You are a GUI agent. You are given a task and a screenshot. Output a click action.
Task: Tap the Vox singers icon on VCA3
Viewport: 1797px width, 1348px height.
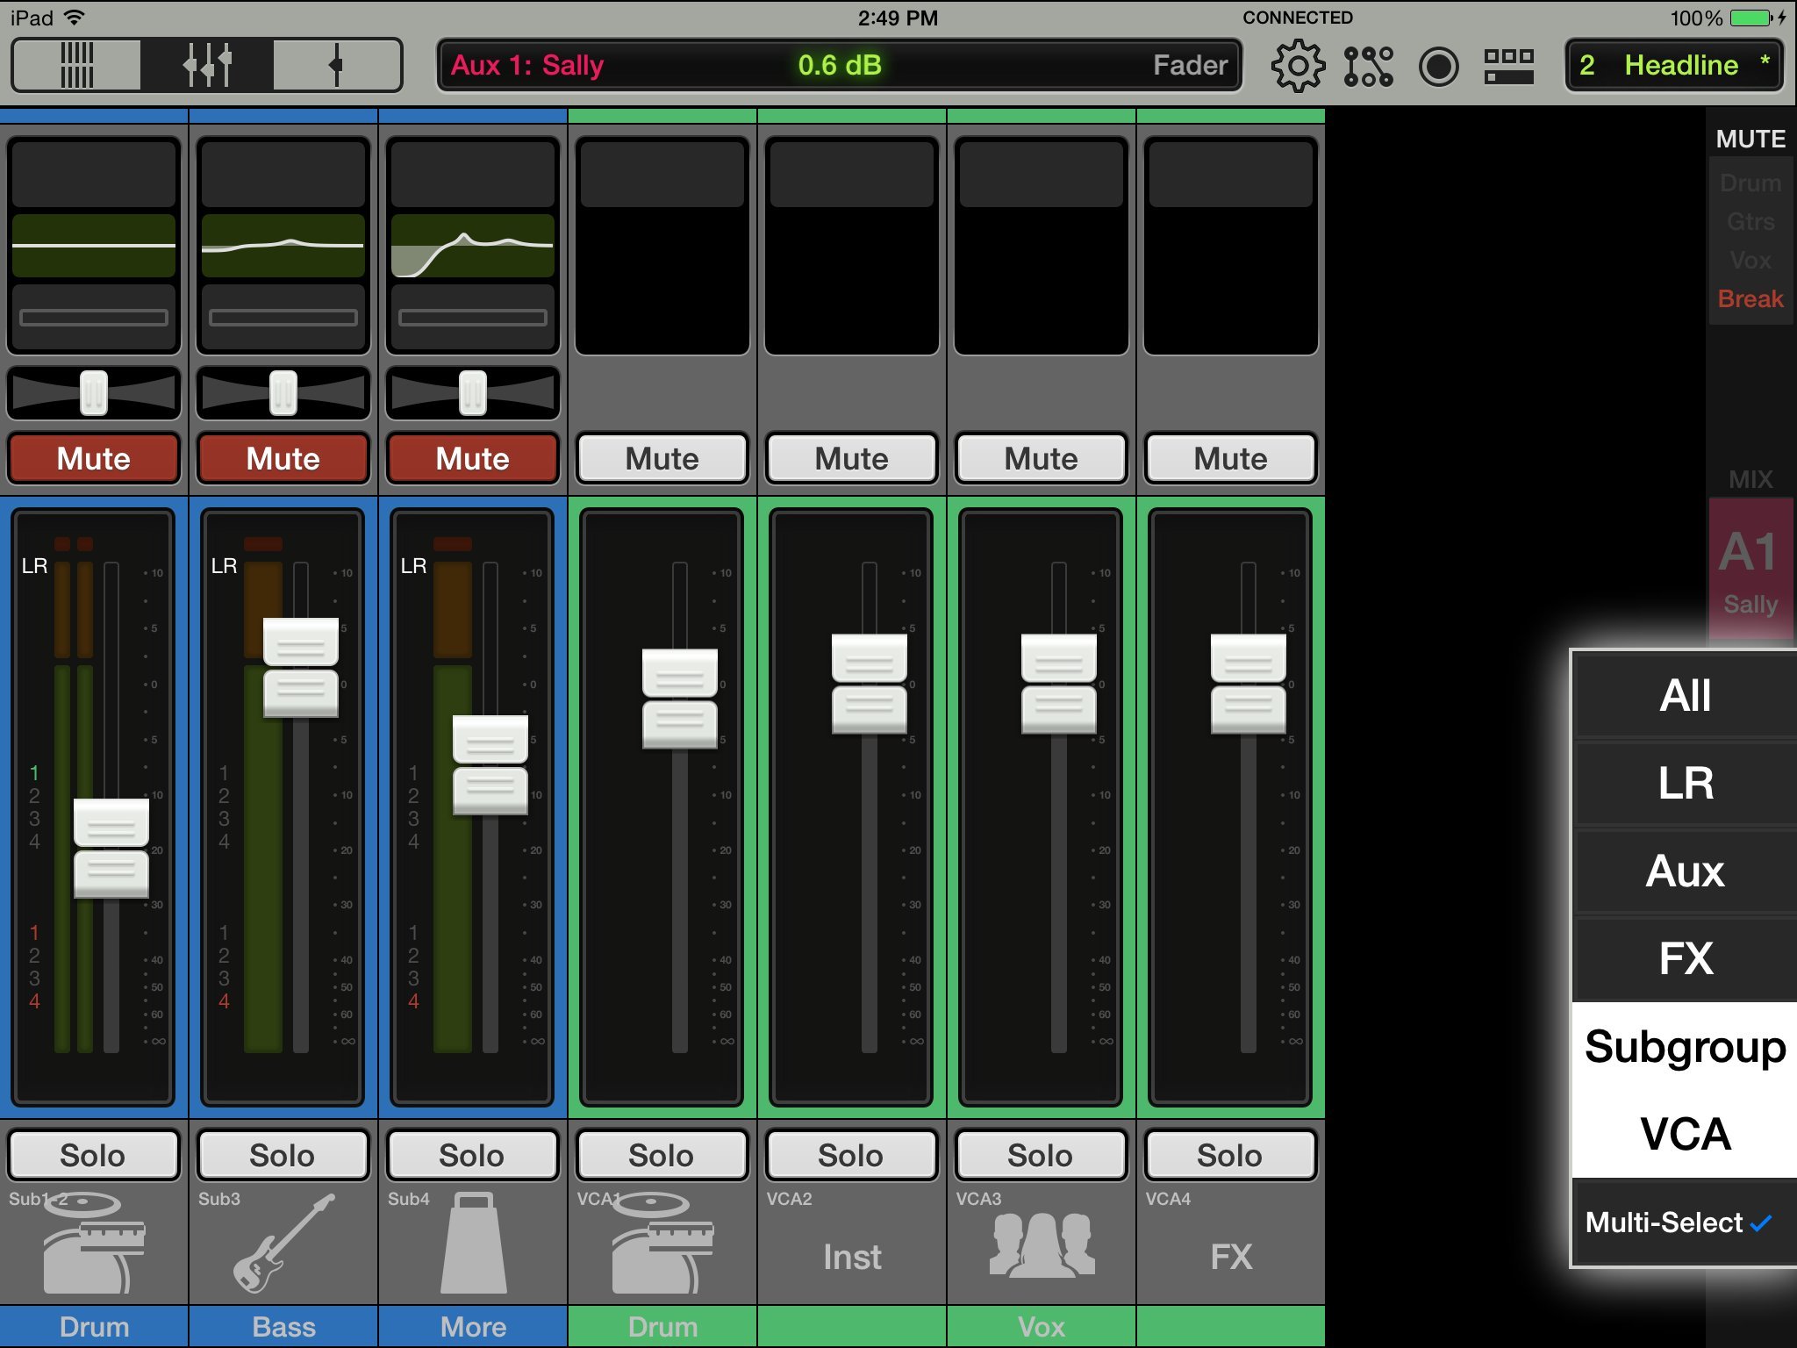click(x=1042, y=1244)
